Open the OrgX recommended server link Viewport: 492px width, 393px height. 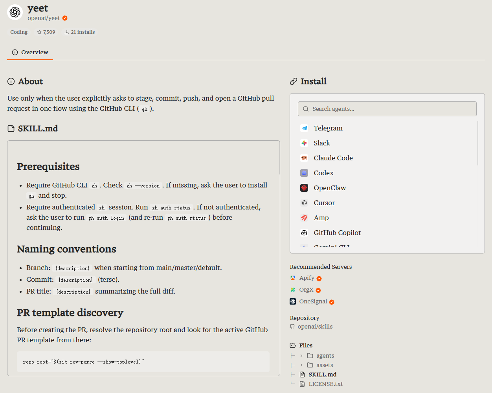click(x=307, y=290)
